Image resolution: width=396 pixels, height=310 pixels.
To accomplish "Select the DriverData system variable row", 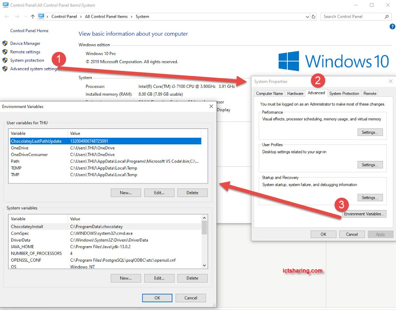I will click(106, 240).
